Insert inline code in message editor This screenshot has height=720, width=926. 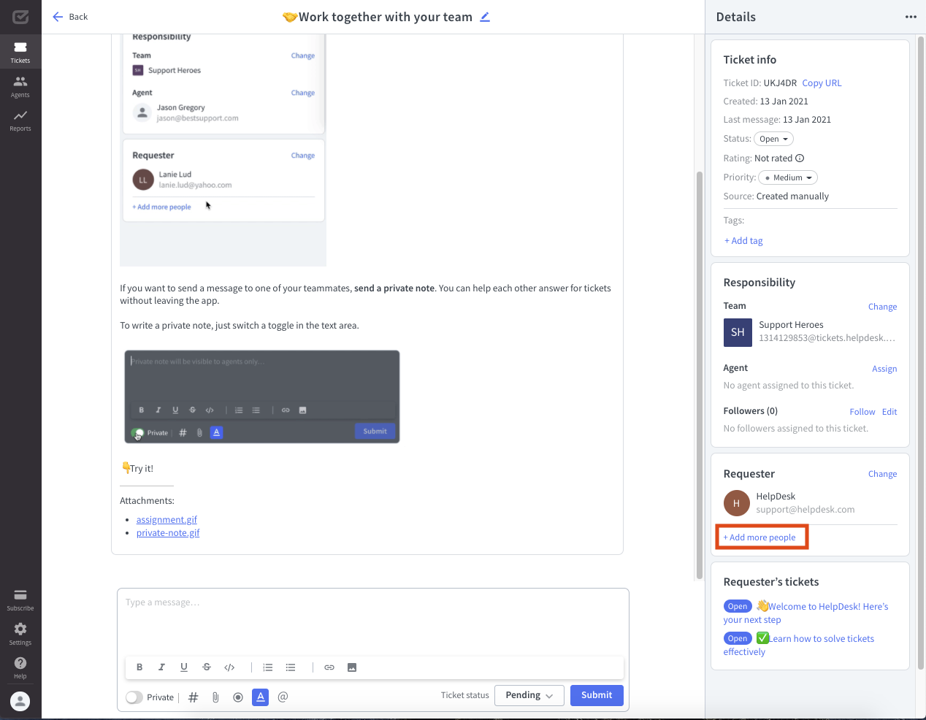click(229, 667)
